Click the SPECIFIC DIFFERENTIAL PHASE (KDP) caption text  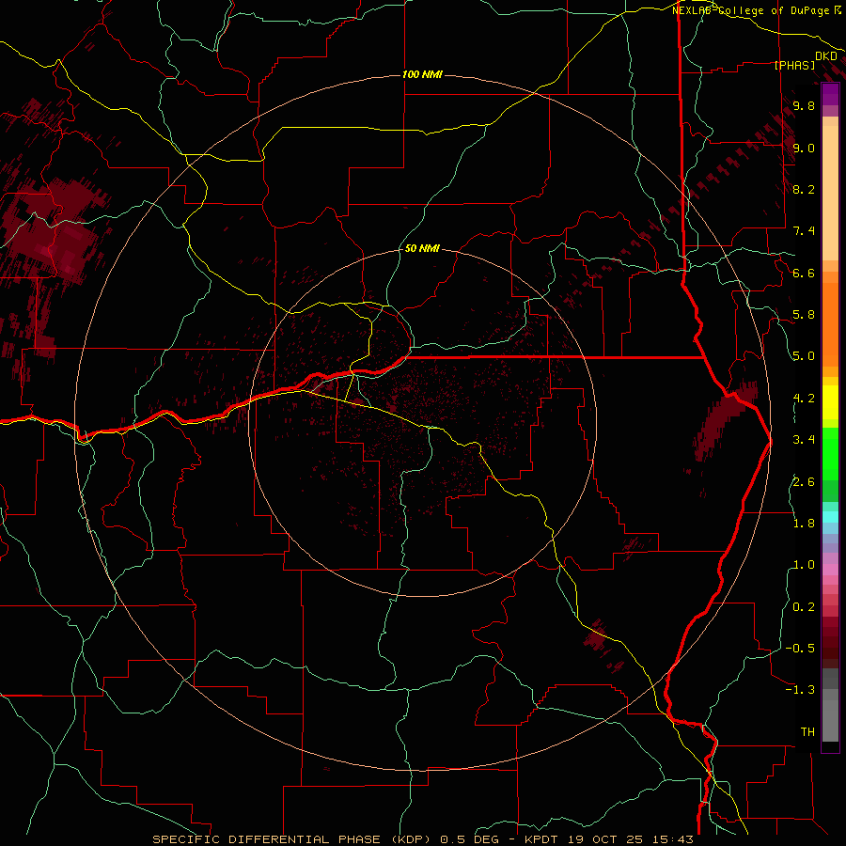pos(293,839)
